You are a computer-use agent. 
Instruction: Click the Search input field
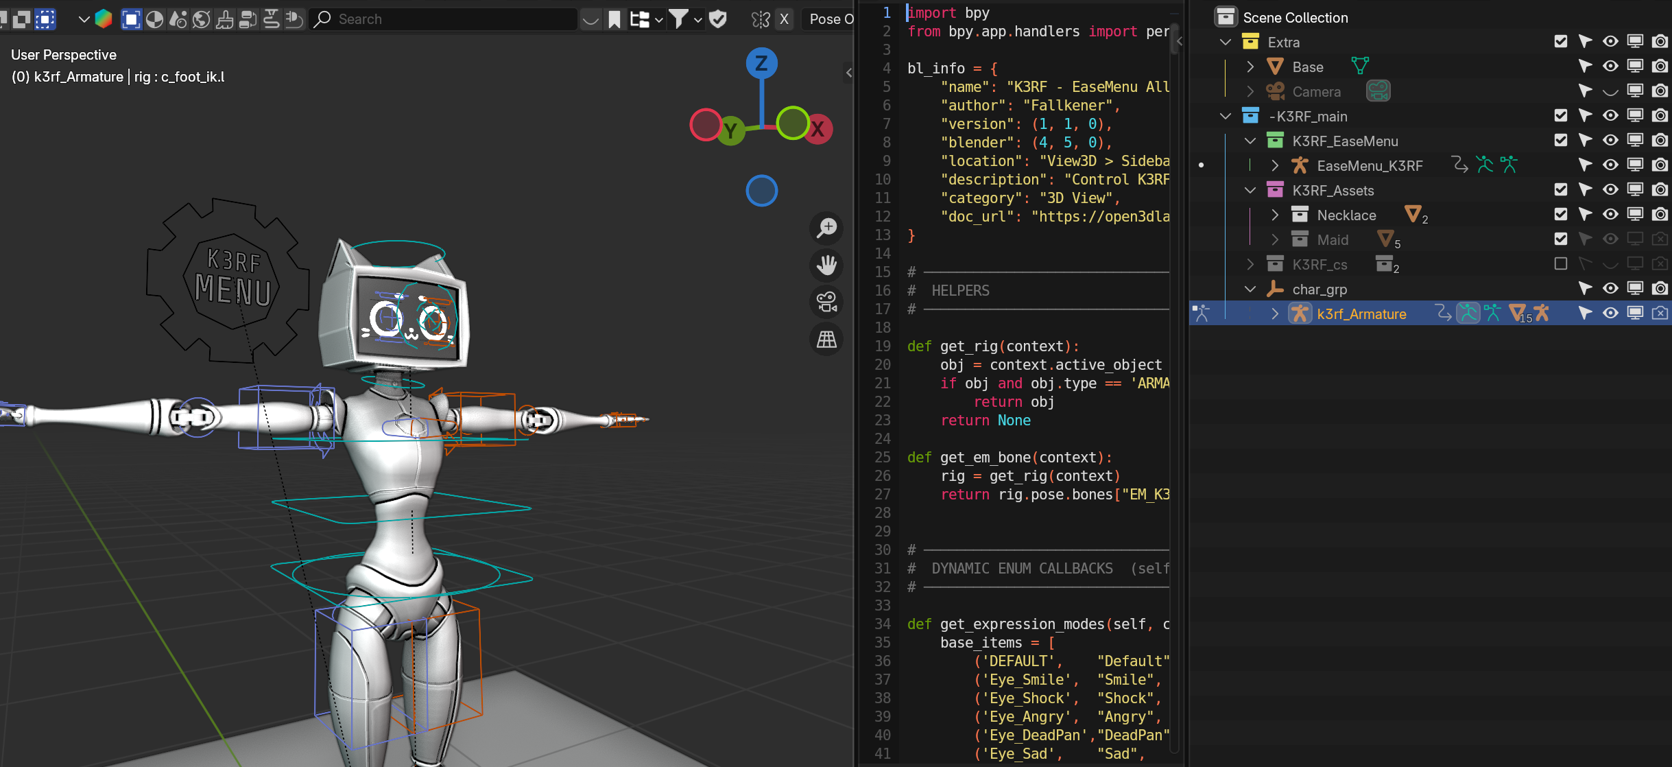coord(443,19)
